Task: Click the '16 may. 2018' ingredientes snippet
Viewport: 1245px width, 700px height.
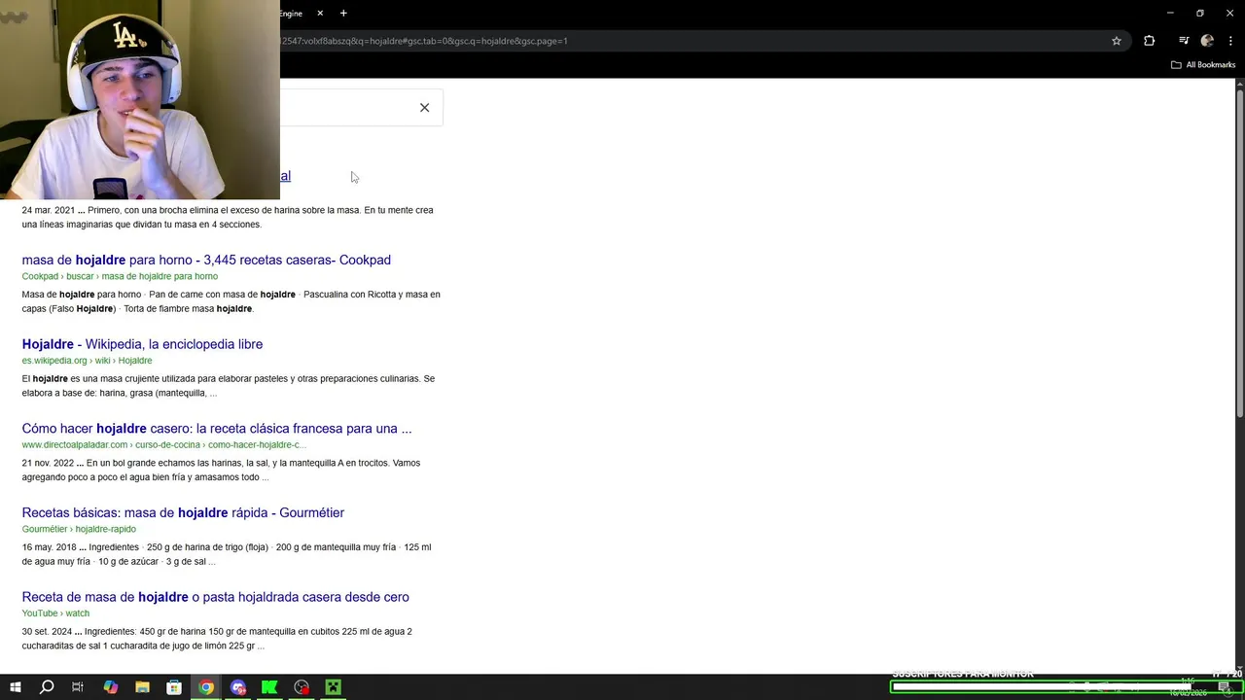Action: point(227,554)
